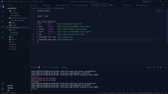Toggle bottom panel layout icon

click(x=146, y=2)
